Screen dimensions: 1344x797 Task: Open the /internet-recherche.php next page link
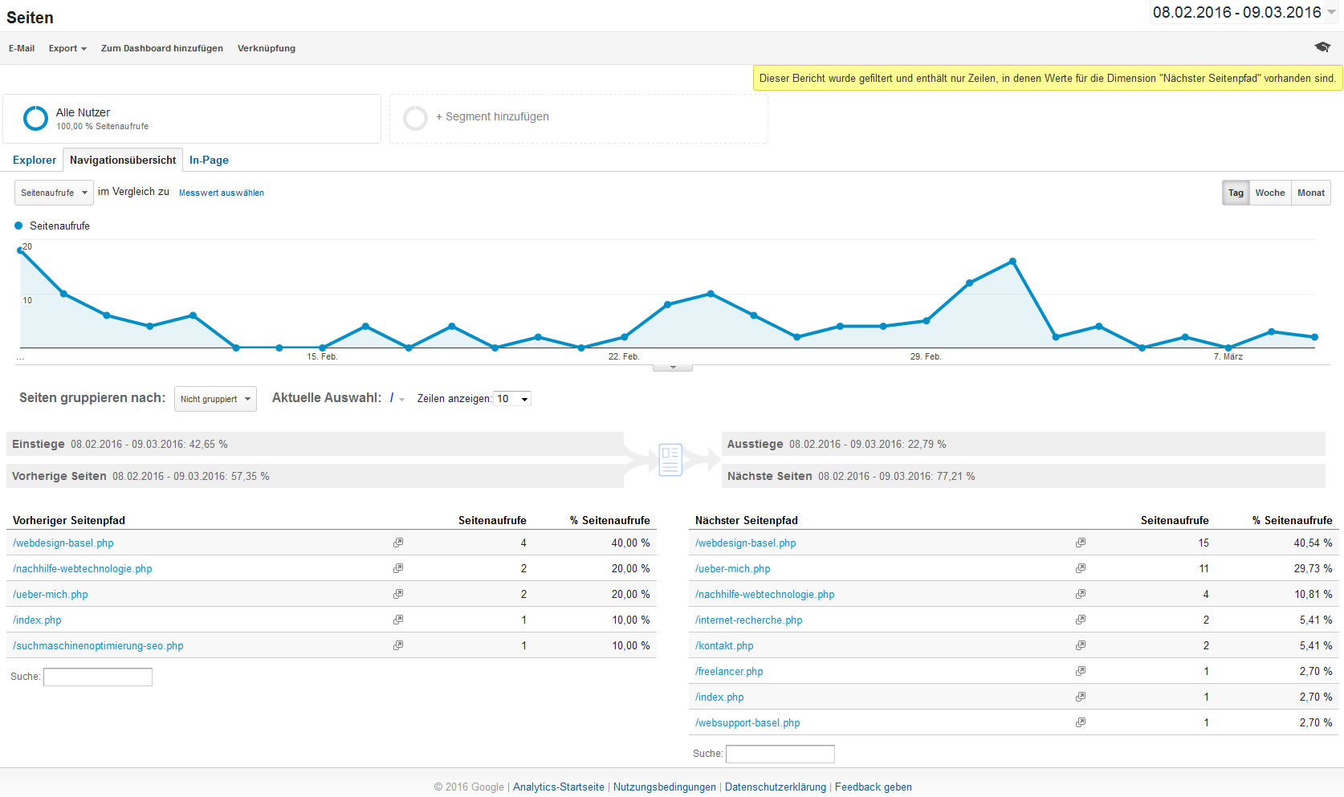pos(748,620)
